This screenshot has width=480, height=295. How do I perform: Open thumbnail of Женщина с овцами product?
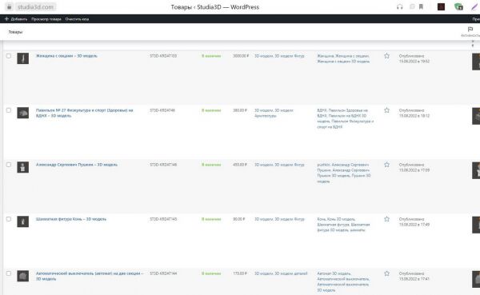pyautogui.click(x=23, y=58)
